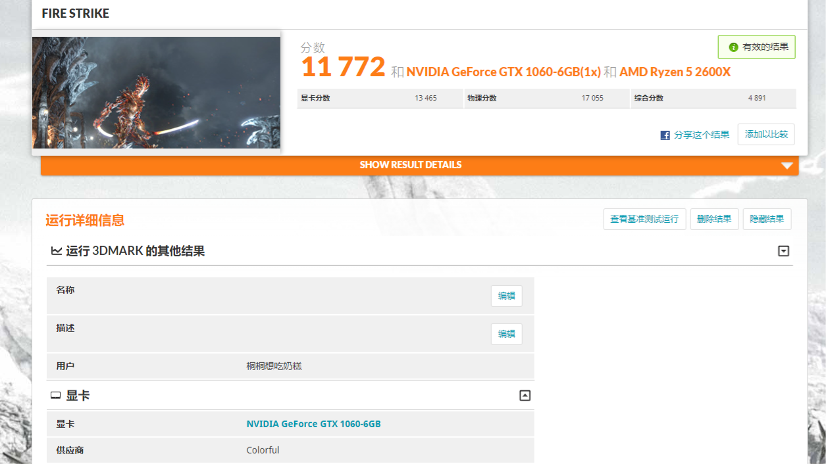The height and width of the screenshot is (464, 826).
Task: Expand the 运行 3DMARK 的其他结果 section arrow
Action: [783, 251]
